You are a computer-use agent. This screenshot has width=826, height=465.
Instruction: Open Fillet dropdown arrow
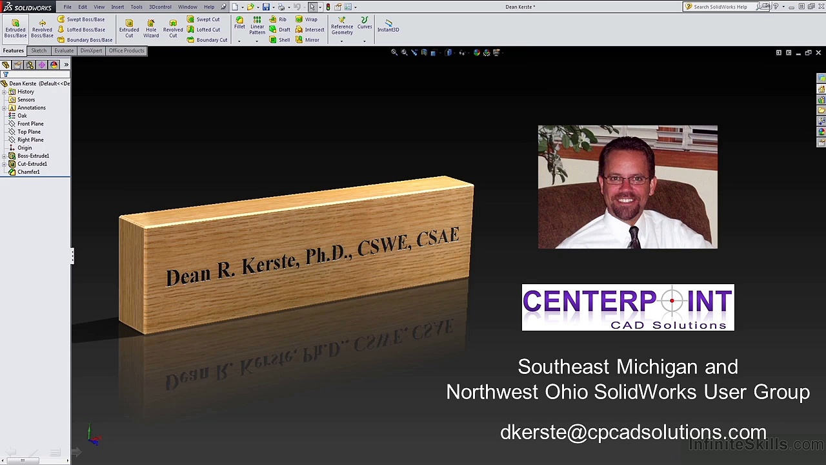[239, 41]
